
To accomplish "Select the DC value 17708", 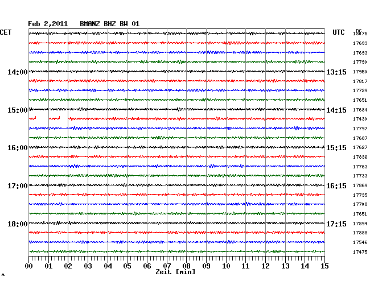I will click(360, 204).
